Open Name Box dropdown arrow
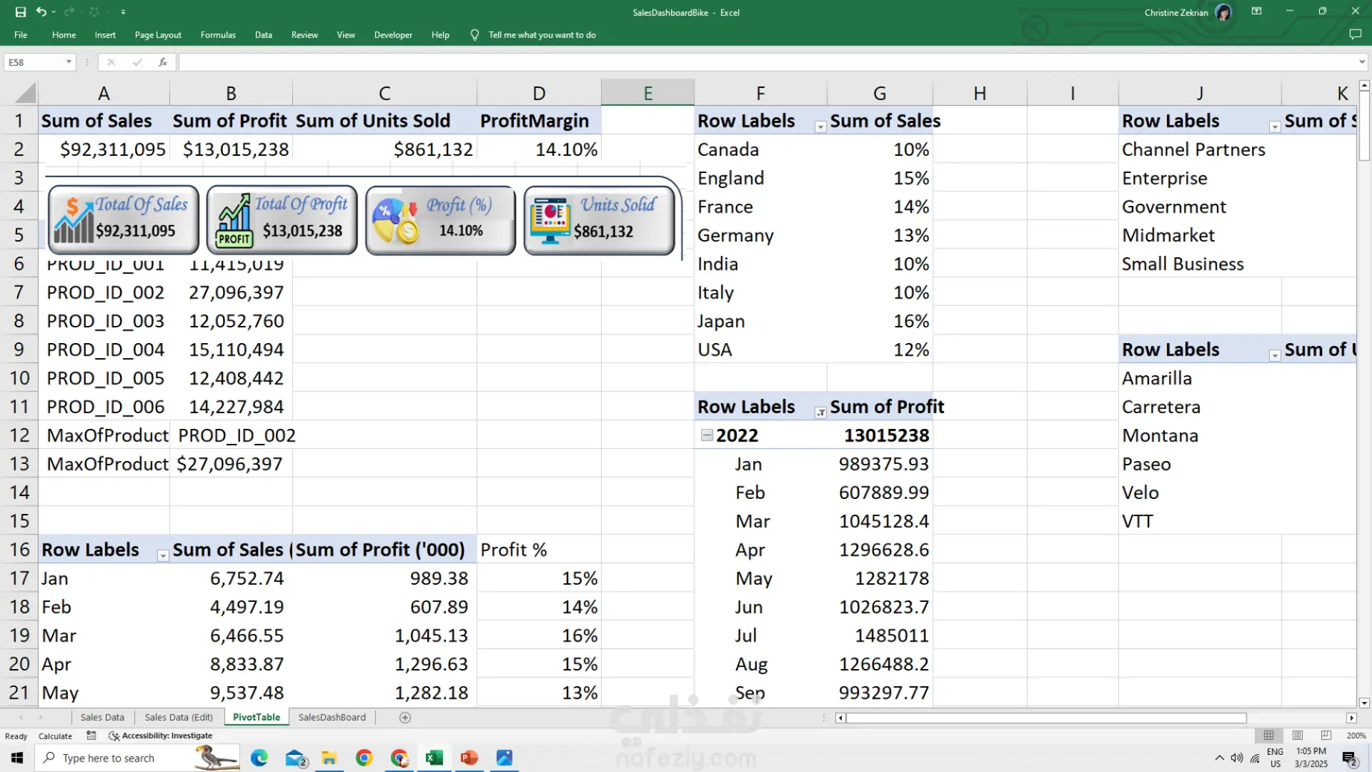The width and height of the screenshot is (1372, 772). click(69, 62)
